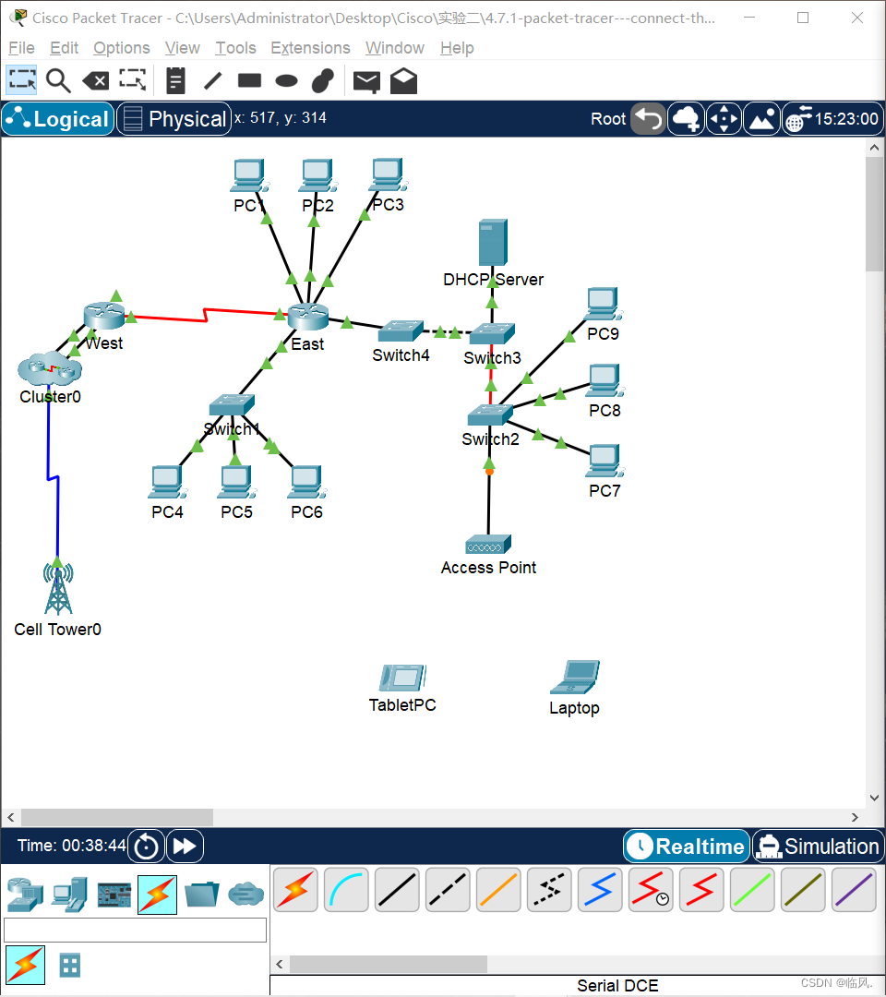Choose the Select tool in toolbar
Viewport: 886px width, 997px height.
(x=22, y=80)
